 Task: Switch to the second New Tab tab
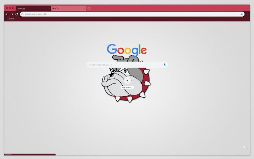click(68, 8)
